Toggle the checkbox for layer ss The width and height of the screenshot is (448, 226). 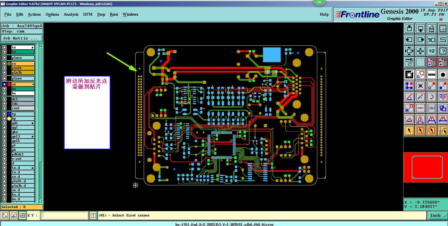click(x=4, y=84)
